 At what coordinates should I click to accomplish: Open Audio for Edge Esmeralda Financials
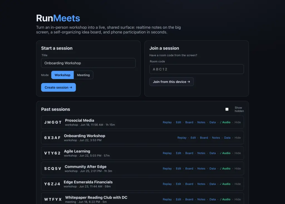[225, 184]
